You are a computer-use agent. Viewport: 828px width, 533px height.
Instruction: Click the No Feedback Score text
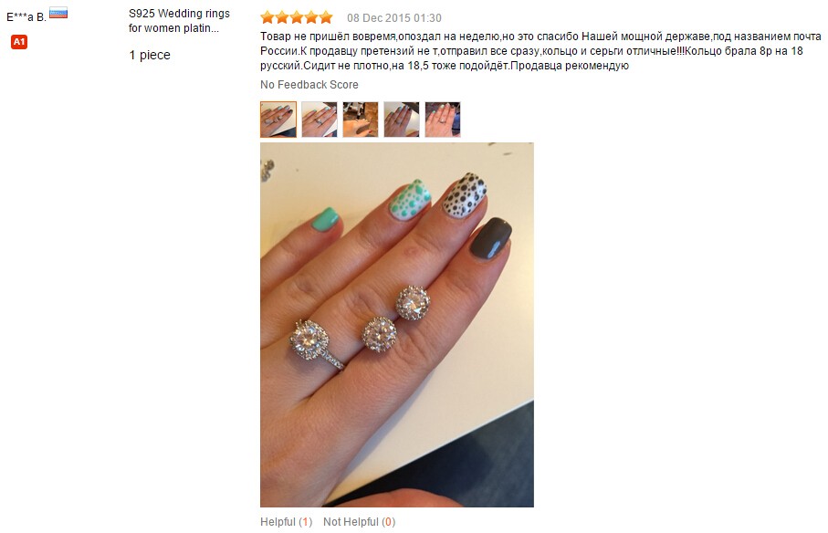tap(309, 85)
